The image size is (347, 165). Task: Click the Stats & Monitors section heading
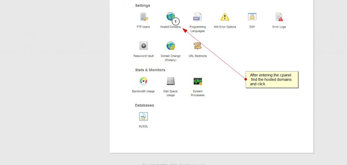click(150, 70)
